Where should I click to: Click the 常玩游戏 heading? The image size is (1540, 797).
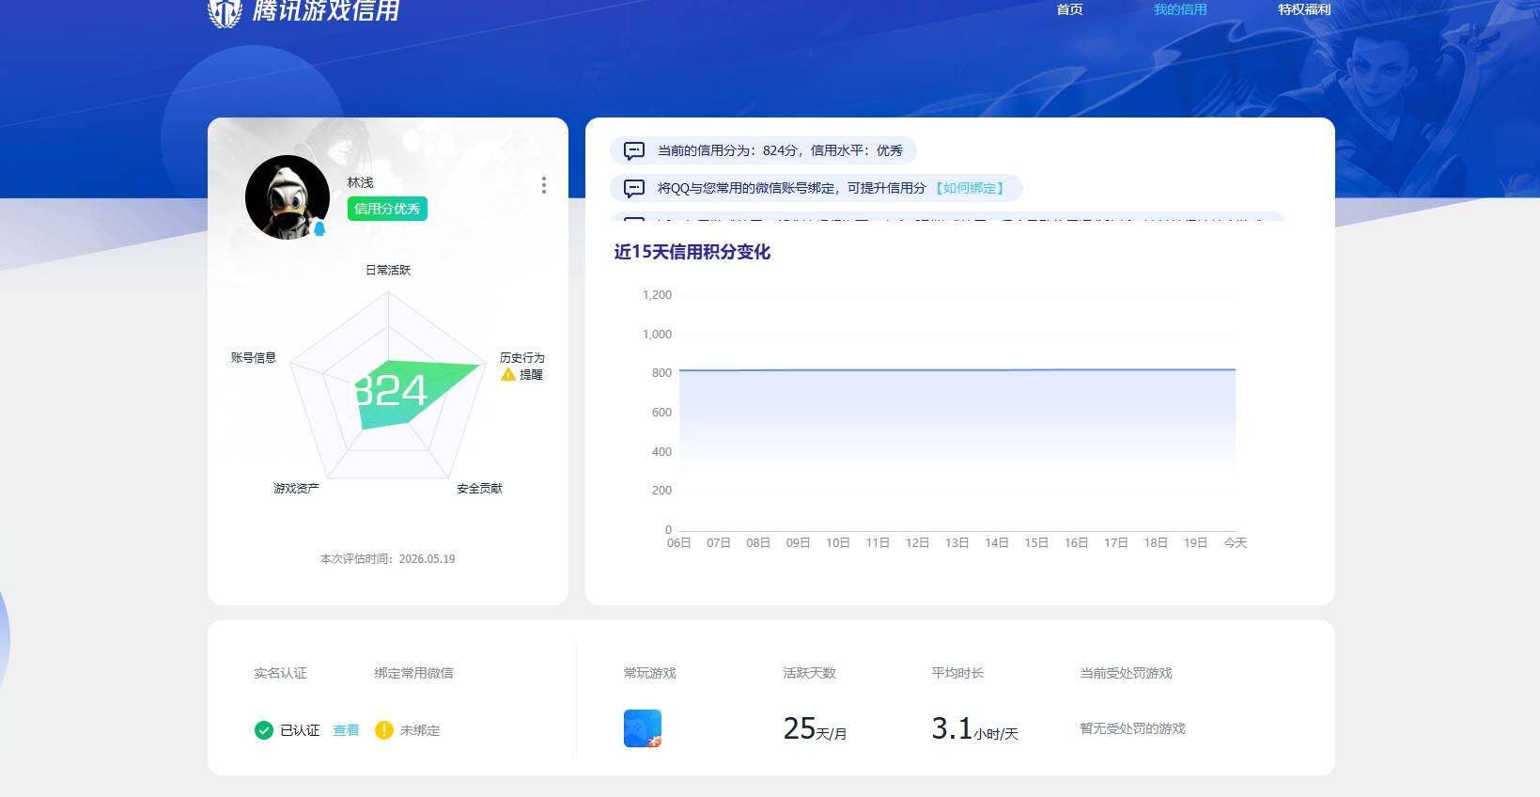[x=649, y=673]
